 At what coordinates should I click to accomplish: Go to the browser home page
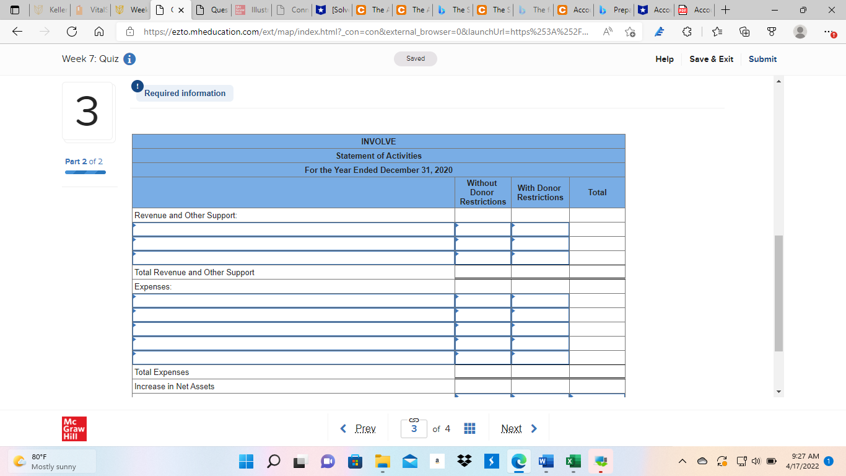(99, 32)
